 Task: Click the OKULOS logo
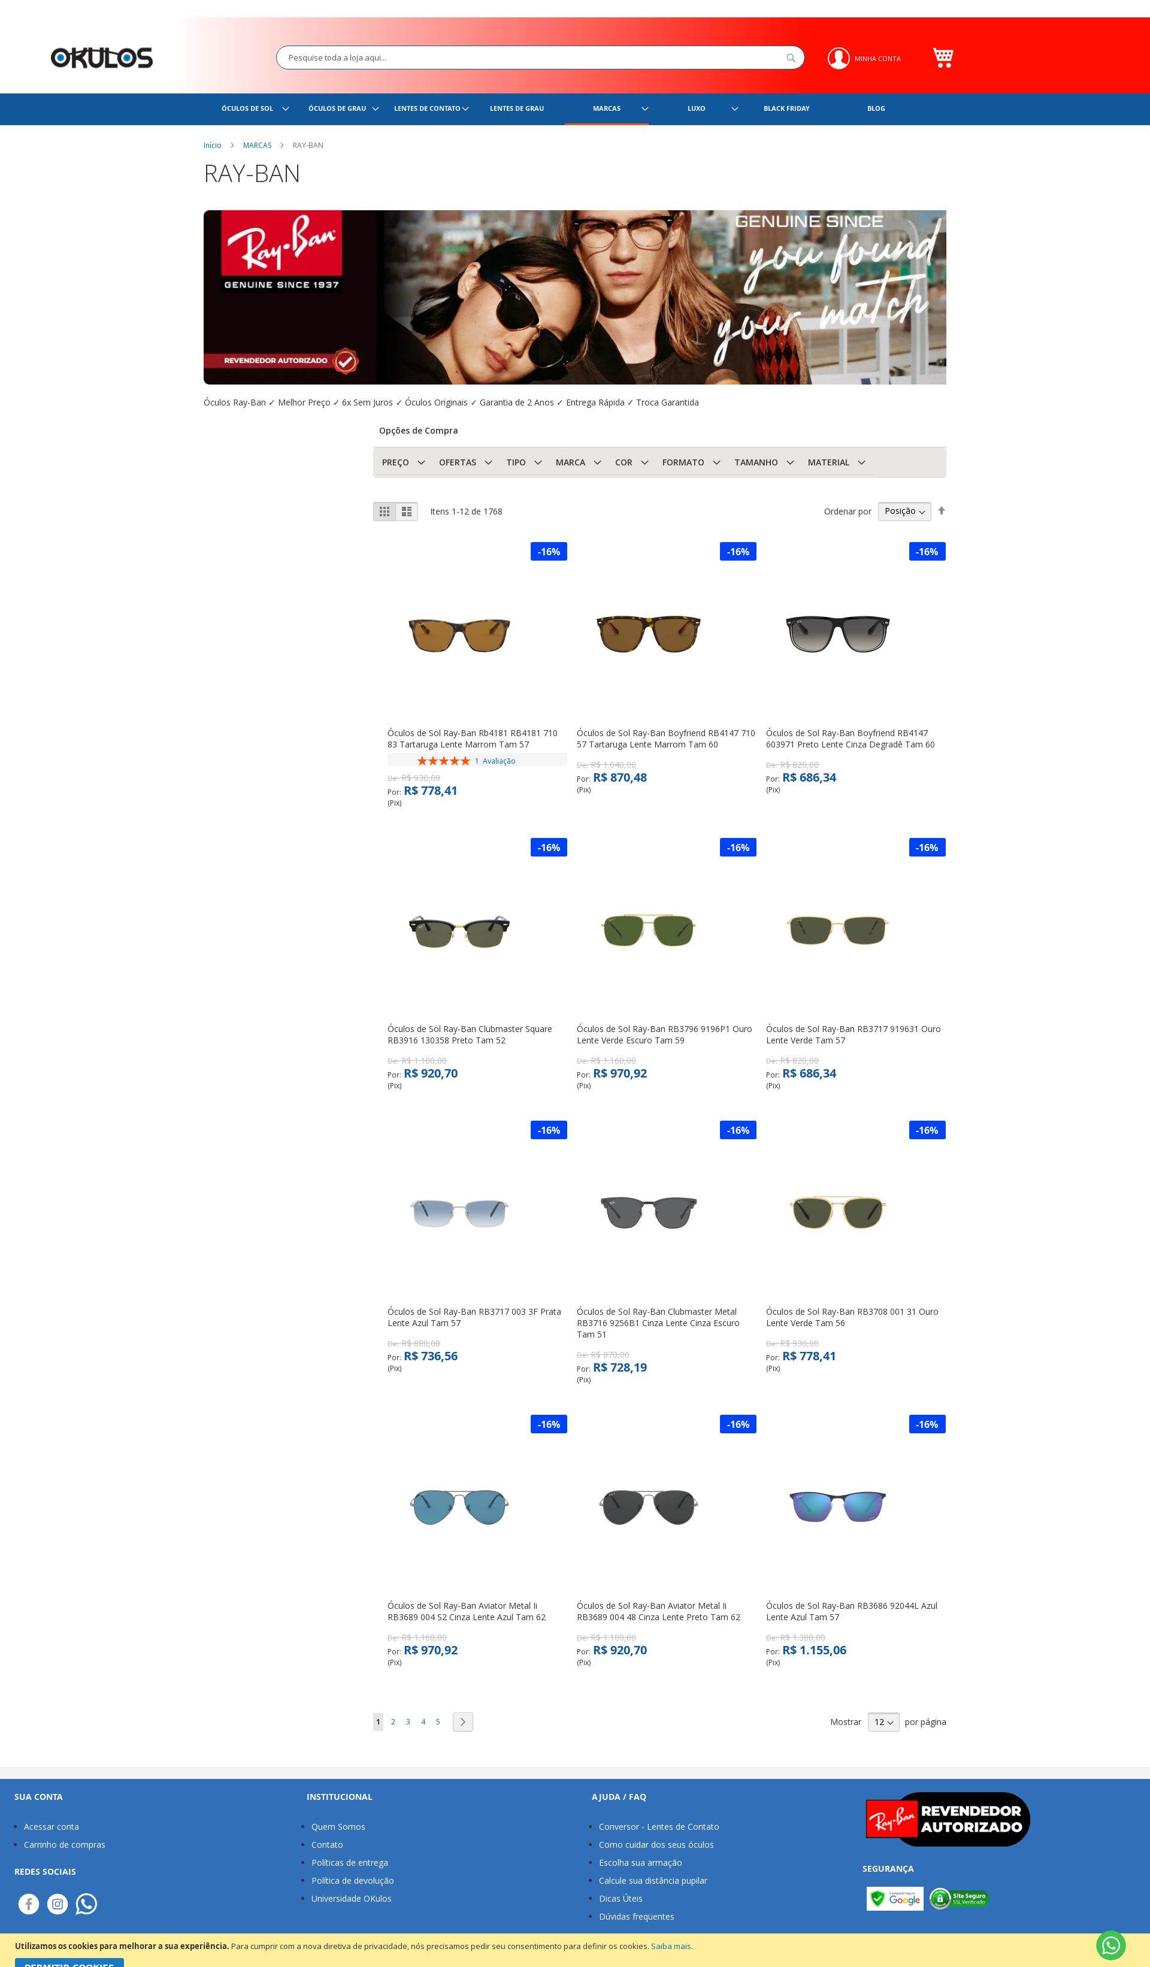coord(101,58)
